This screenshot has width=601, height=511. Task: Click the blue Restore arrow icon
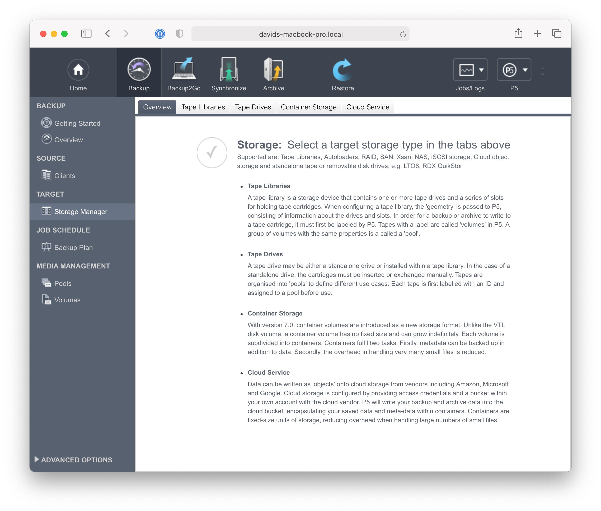coord(342,70)
